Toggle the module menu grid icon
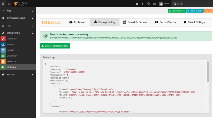 tap(3, 4)
